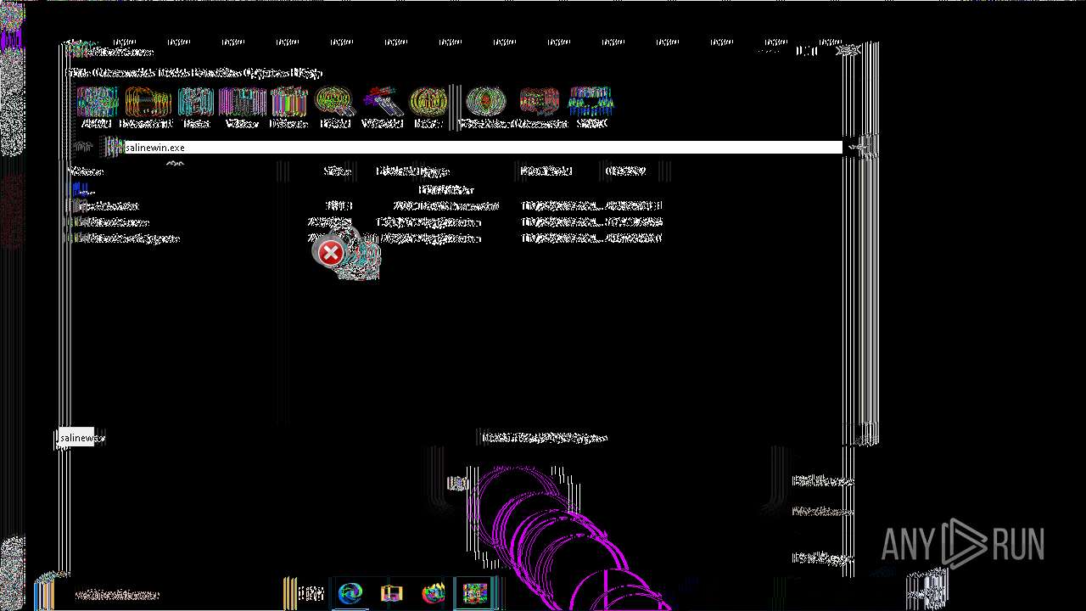Click the Extract To toolbar icon
The height and width of the screenshot is (611, 1086).
(x=148, y=107)
